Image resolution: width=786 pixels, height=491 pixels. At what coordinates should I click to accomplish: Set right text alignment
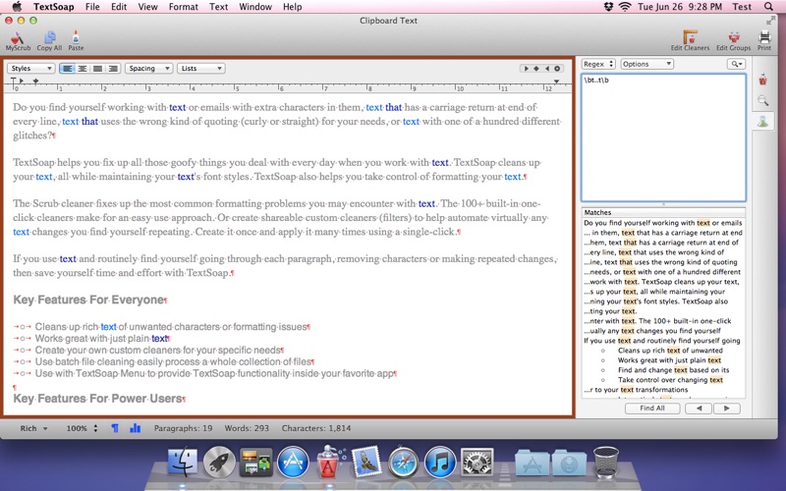pyautogui.click(x=113, y=69)
